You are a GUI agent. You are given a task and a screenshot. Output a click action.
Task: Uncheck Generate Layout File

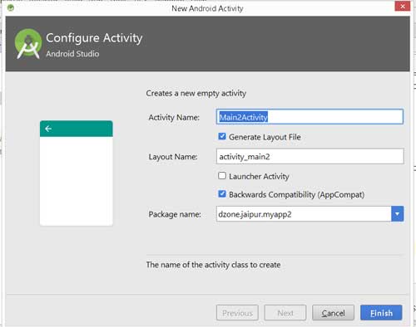click(222, 136)
